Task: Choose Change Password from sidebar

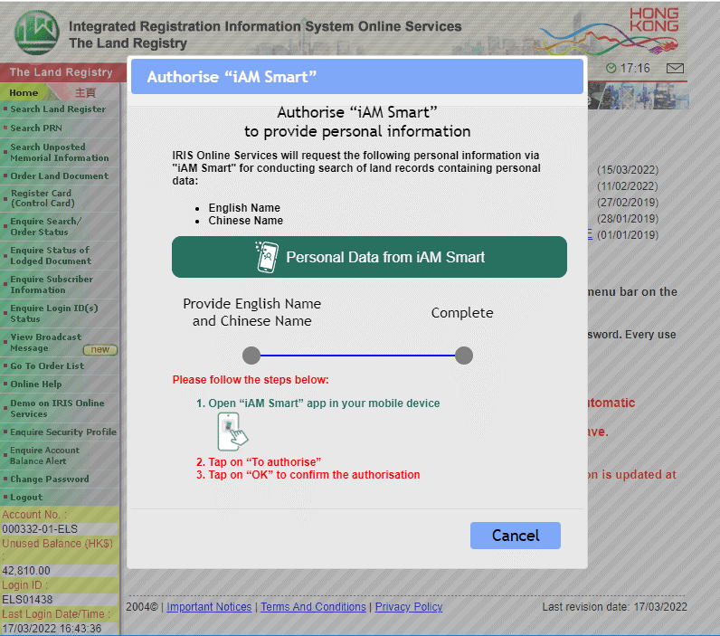Action: (49, 479)
